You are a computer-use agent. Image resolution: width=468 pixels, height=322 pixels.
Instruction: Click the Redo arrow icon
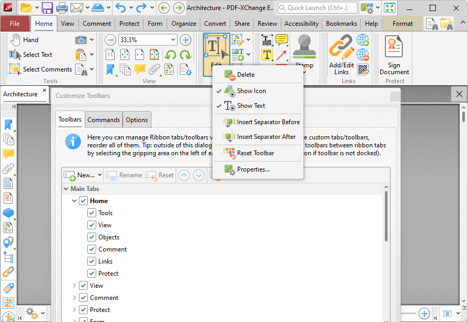pyautogui.click(x=141, y=8)
